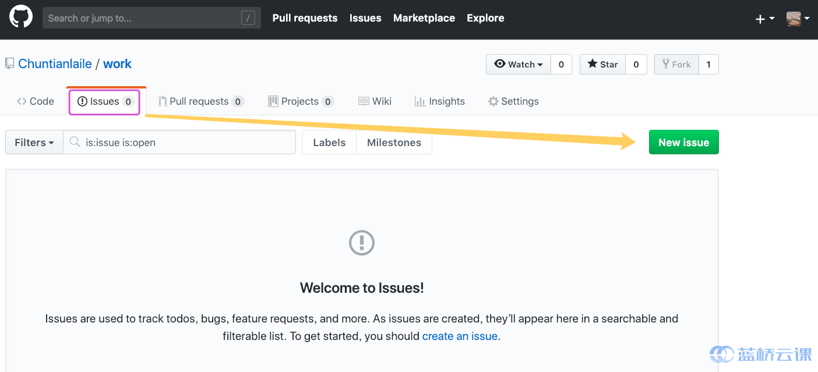View forks count showing 1
This screenshot has width=818, height=372.
pos(708,65)
